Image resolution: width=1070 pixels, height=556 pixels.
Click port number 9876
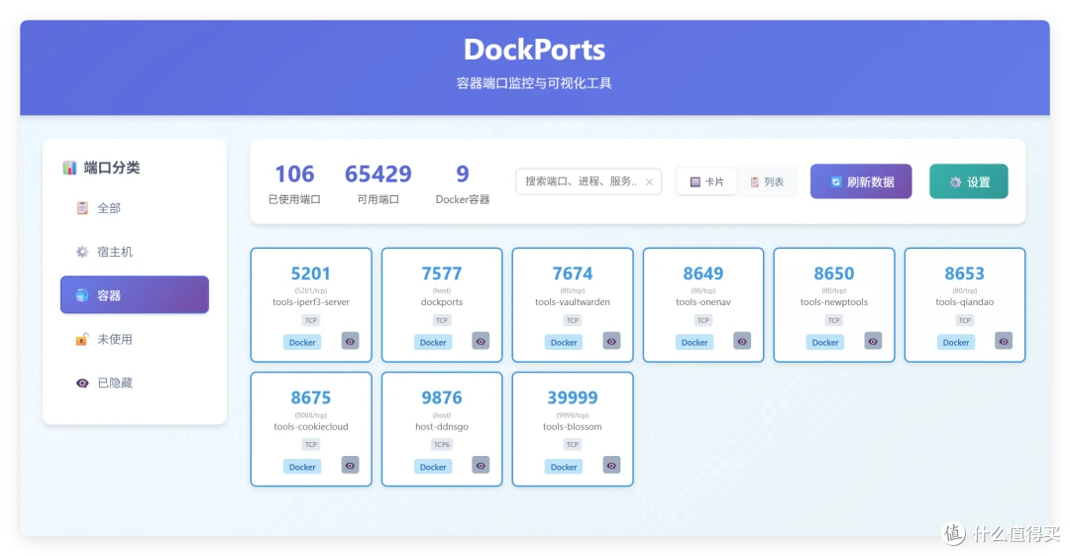[442, 397]
